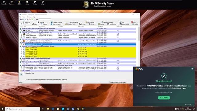Open VirusTotal result link for SunJavaUpdateSched

[118, 41]
